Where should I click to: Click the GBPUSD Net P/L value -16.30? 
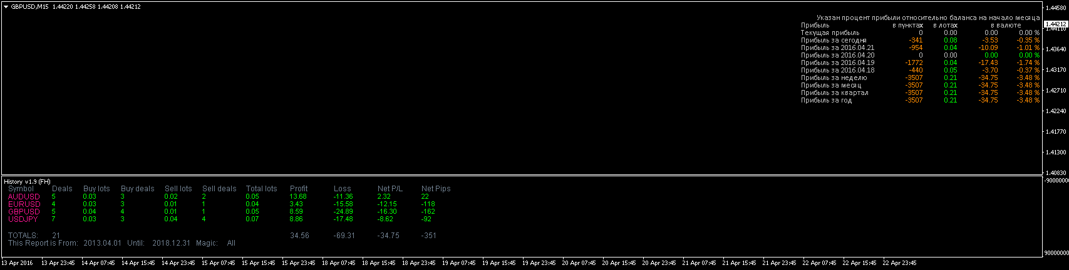pyautogui.click(x=387, y=212)
